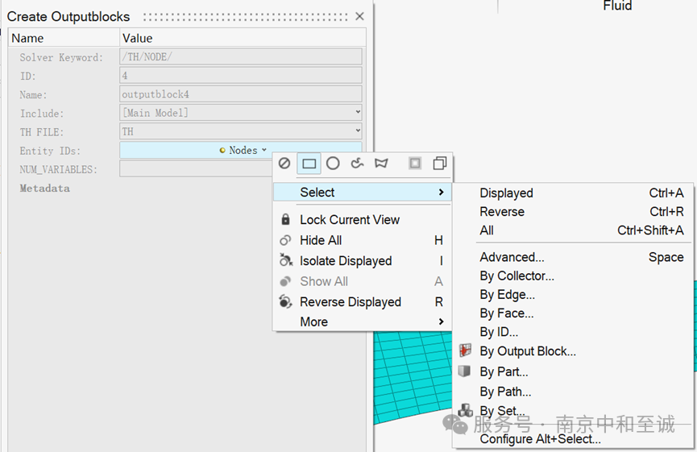This screenshot has width=697, height=452.
Task: Click the deselect (circle-slash) icon
Action: pyautogui.click(x=284, y=164)
